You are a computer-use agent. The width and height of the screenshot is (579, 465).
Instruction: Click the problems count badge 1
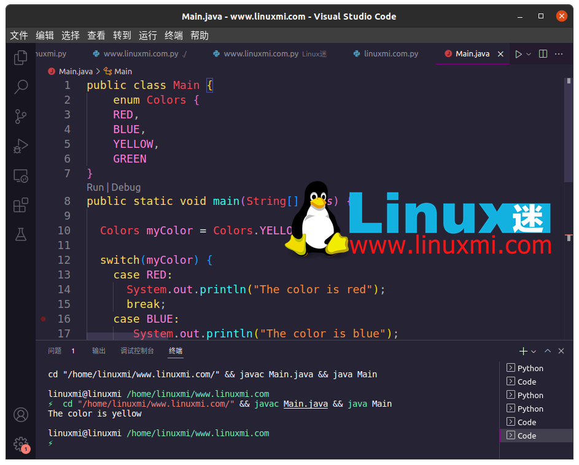point(73,352)
